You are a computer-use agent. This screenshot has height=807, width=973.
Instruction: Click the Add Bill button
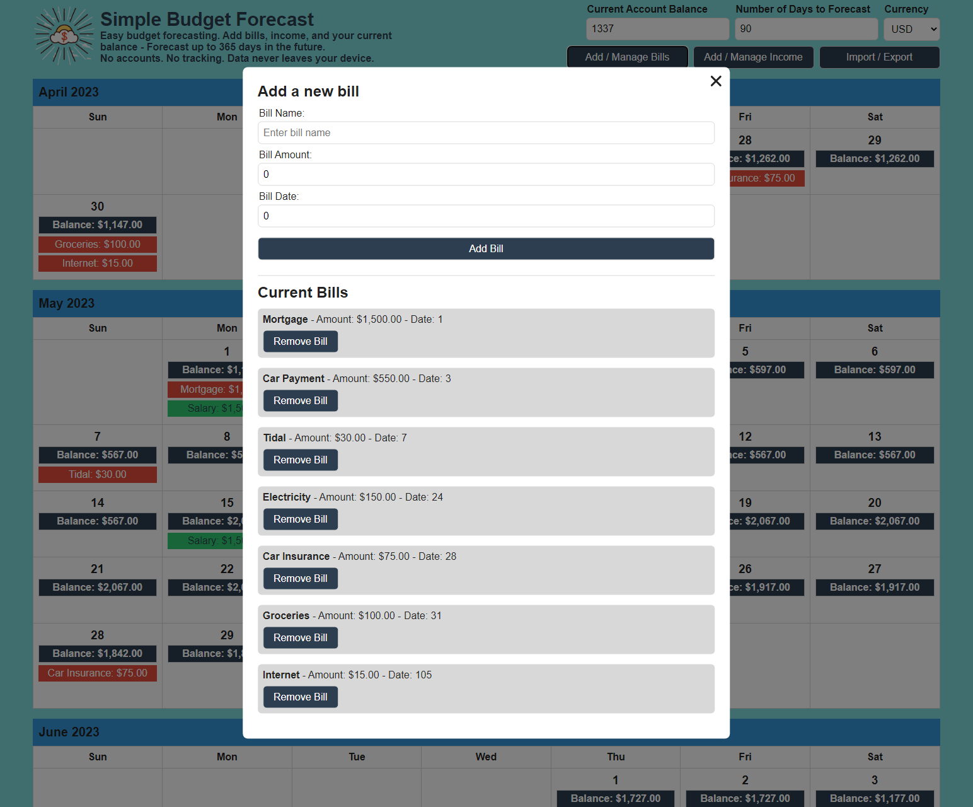tap(486, 248)
